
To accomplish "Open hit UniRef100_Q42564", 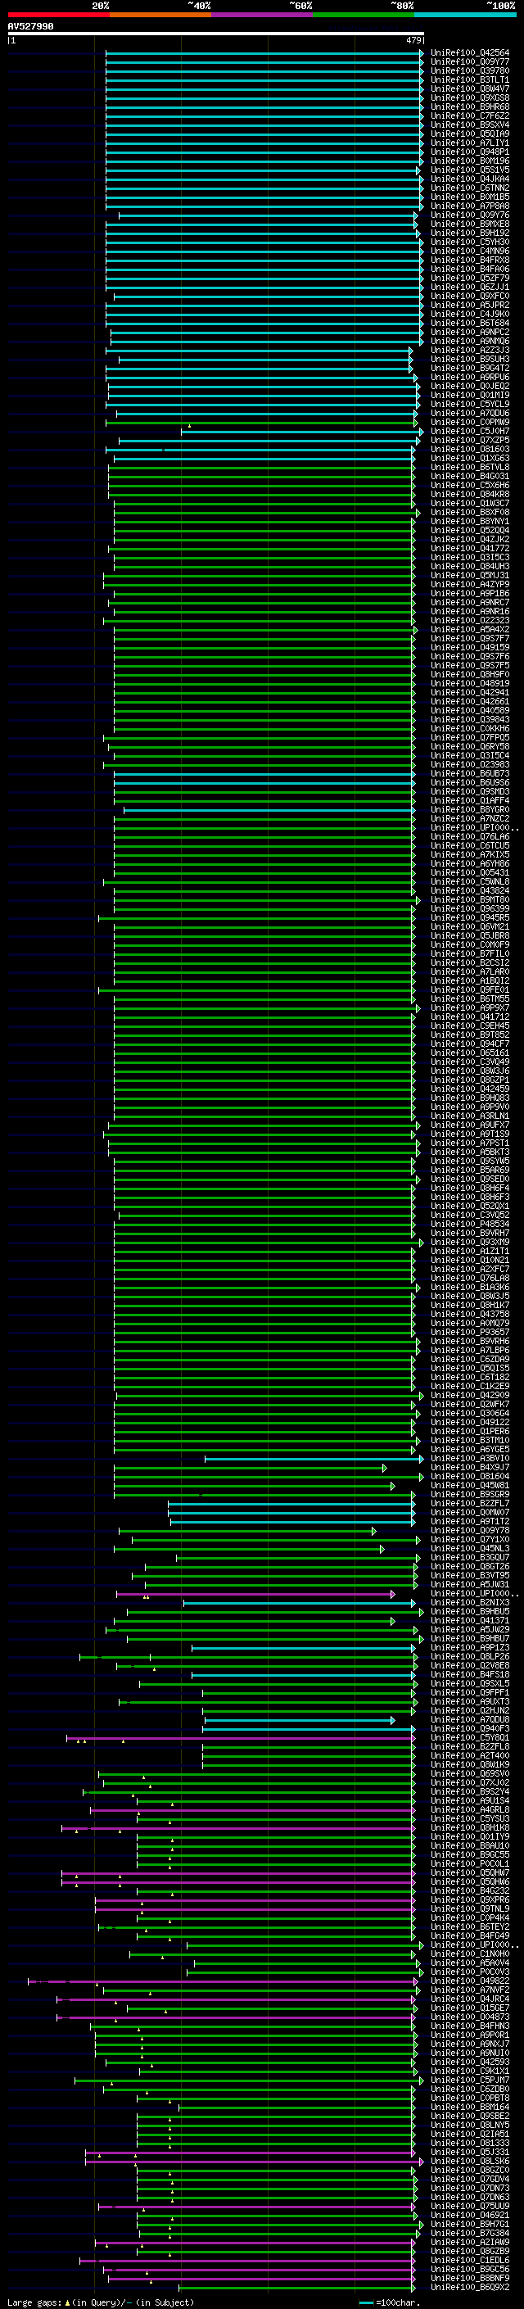I will click(x=469, y=53).
